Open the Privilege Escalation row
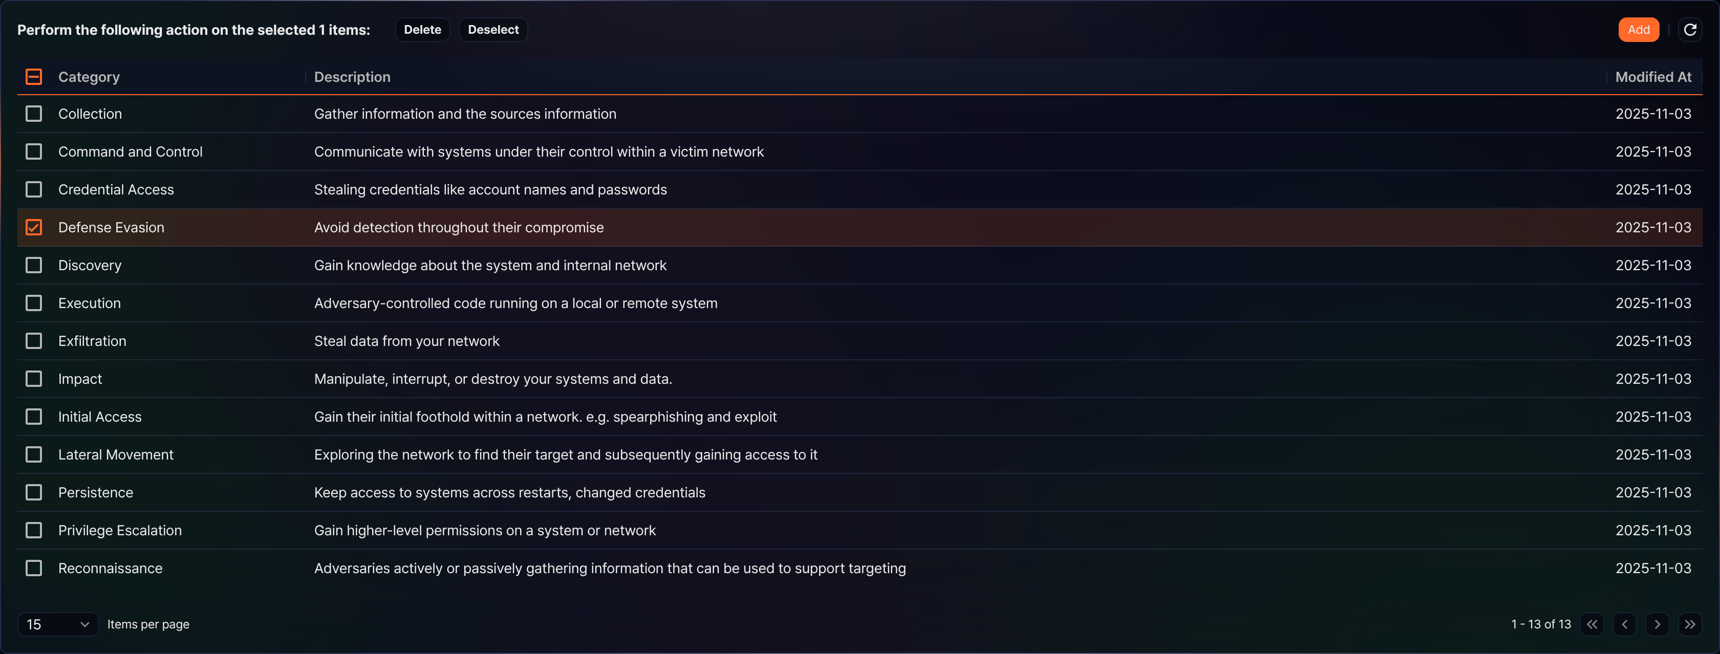The height and width of the screenshot is (654, 1720). coord(859,531)
